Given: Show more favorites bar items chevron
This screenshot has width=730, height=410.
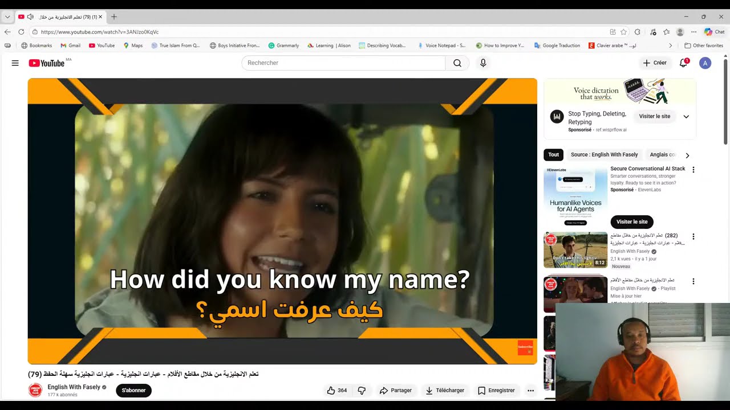Looking at the screenshot, I should point(670,46).
